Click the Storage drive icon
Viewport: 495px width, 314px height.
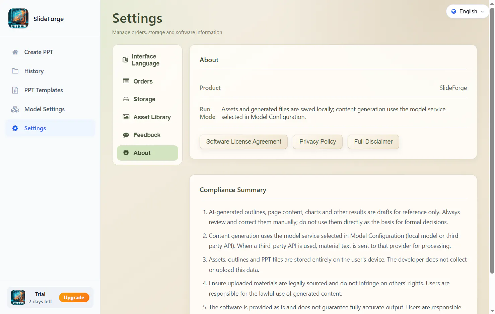coord(126,99)
